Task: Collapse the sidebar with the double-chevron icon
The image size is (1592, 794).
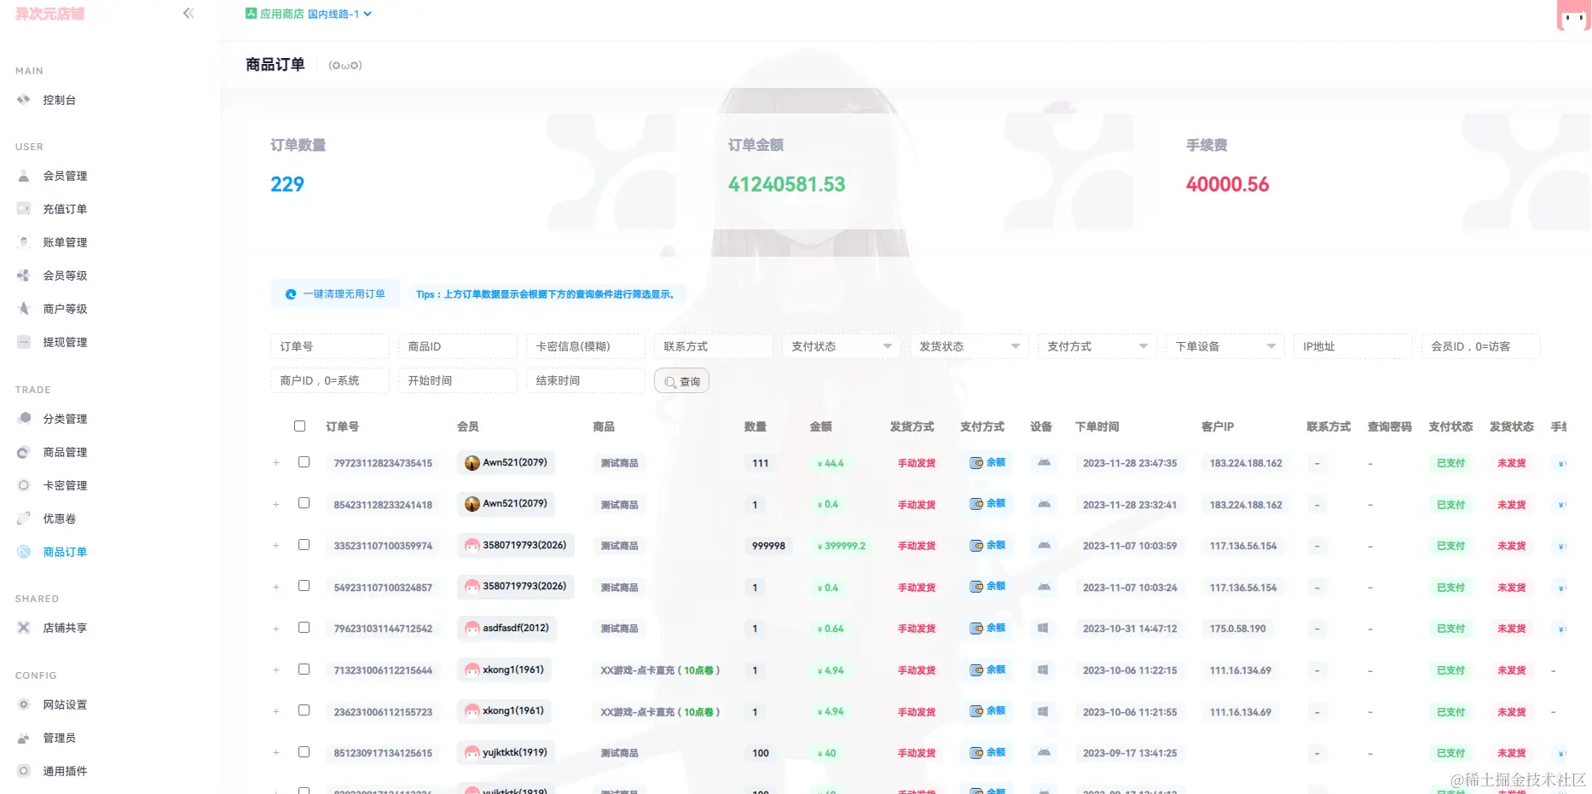Action: tap(188, 13)
